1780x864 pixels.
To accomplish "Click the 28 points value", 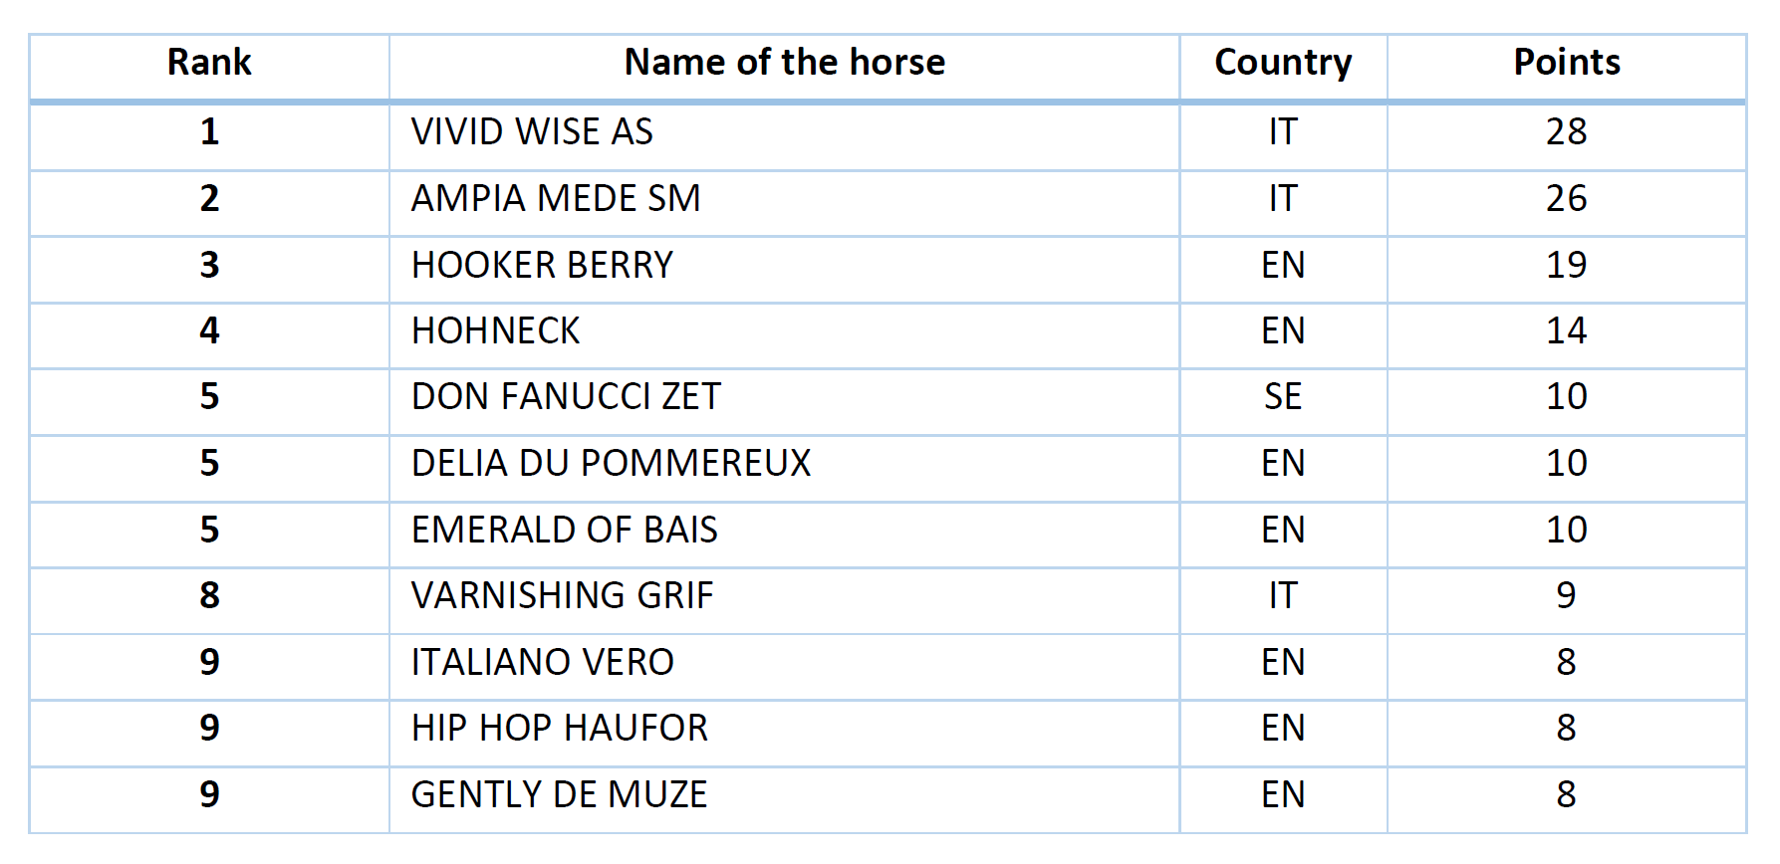I will (1566, 132).
